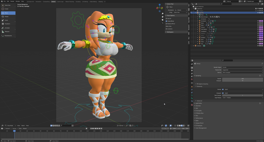Open the View Layer properties tab

(192, 73)
